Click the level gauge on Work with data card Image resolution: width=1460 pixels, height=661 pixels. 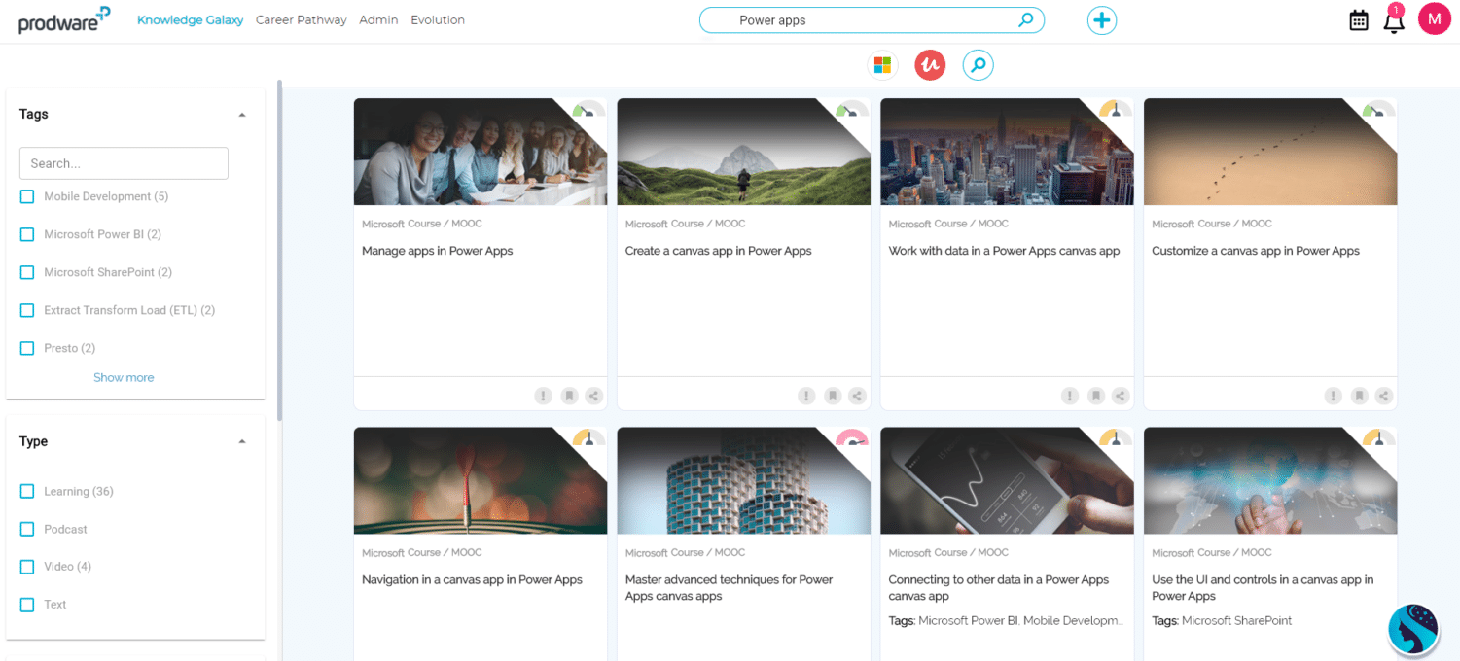click(1116, 109)
